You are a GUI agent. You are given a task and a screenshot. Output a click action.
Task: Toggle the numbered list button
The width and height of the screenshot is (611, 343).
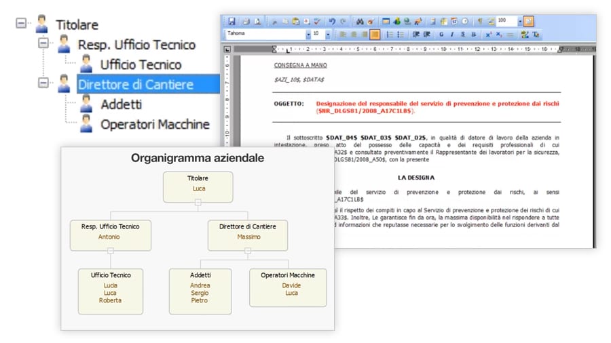click(x=390, y=34)
